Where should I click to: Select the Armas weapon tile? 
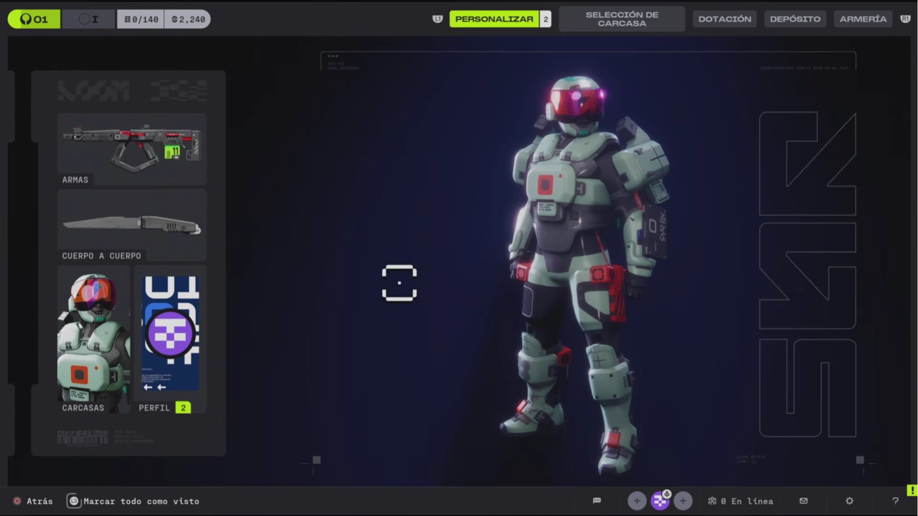click(x=132, y=149)
